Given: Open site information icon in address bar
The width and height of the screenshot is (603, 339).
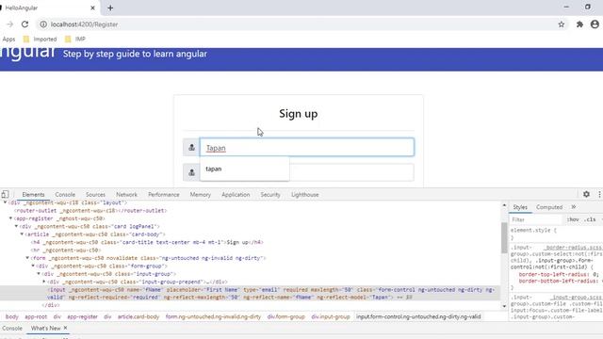Looking at the screenshot, I should pyautogui.click(x=43, y=24).
